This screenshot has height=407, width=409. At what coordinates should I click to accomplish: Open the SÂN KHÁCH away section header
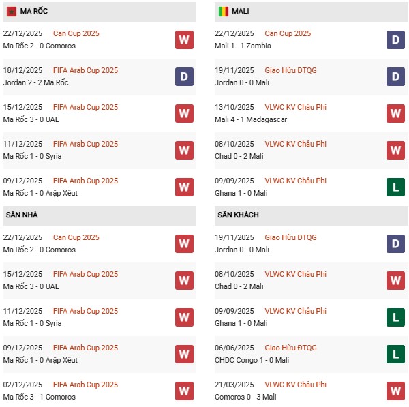(238, 215)
